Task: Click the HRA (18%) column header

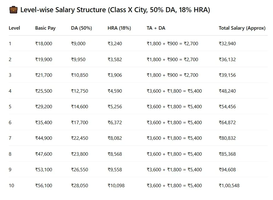Action: pos(119,28)
